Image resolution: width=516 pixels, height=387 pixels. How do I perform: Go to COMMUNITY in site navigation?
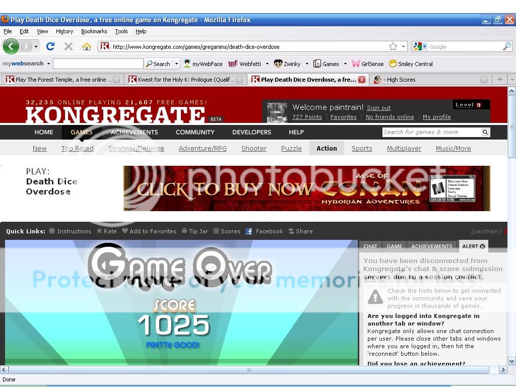click(195, 132)
